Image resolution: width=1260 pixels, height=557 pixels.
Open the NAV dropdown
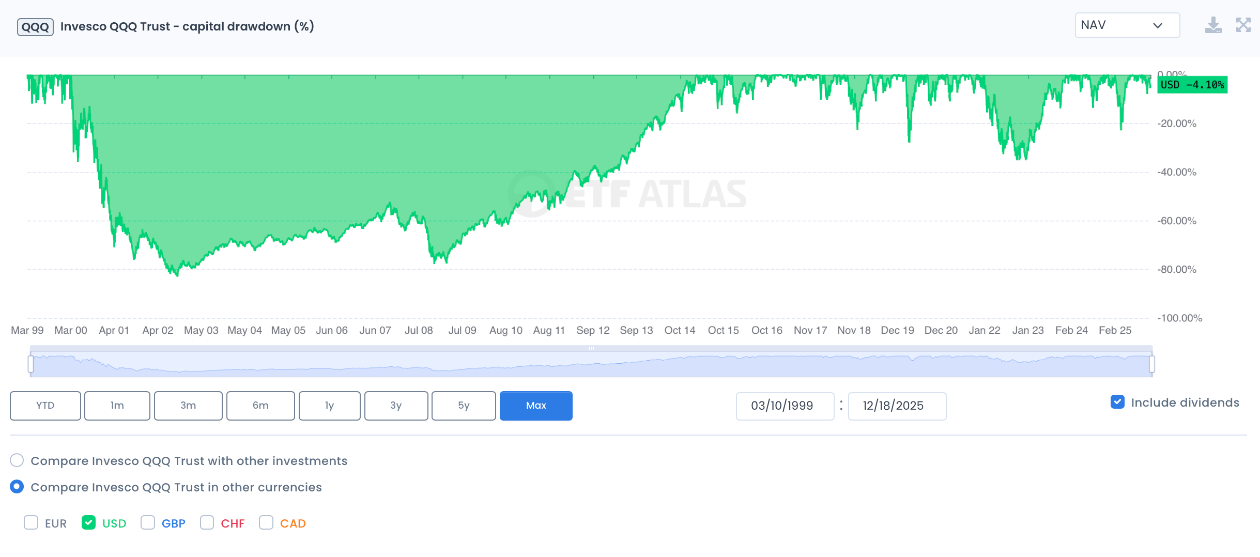click(x=1127, y=25)
